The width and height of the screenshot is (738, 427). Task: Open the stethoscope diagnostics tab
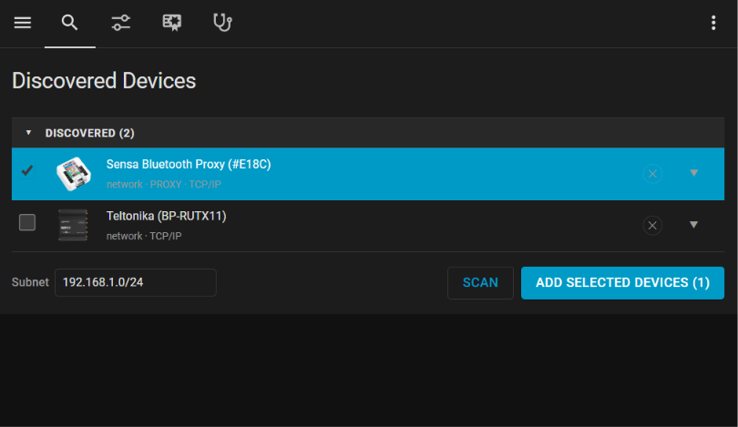(x=222, y=23)
